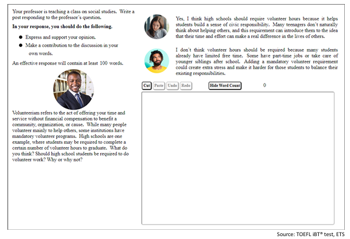Click the "at least 100 words" sentence

[x=65, y=62]
